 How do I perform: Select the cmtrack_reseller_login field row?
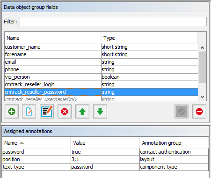point(102,84)
